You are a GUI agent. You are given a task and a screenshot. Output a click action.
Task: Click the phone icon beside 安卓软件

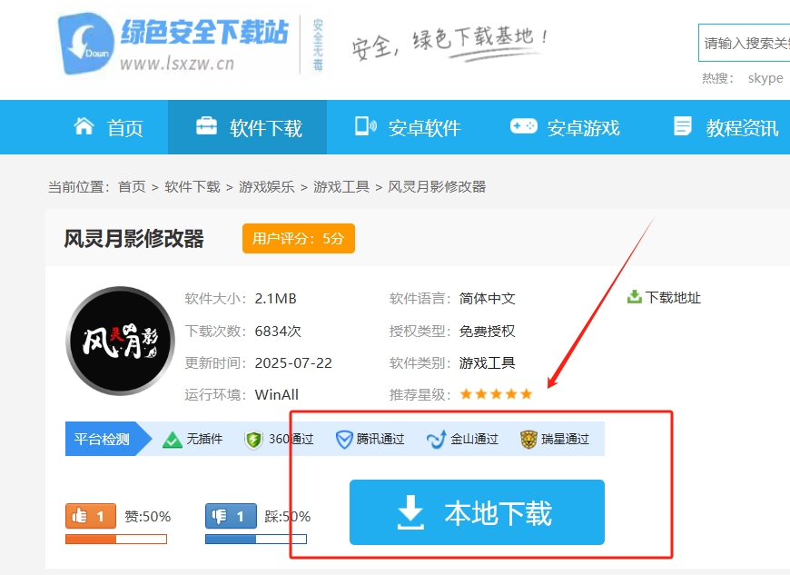(x=365, y=126)
